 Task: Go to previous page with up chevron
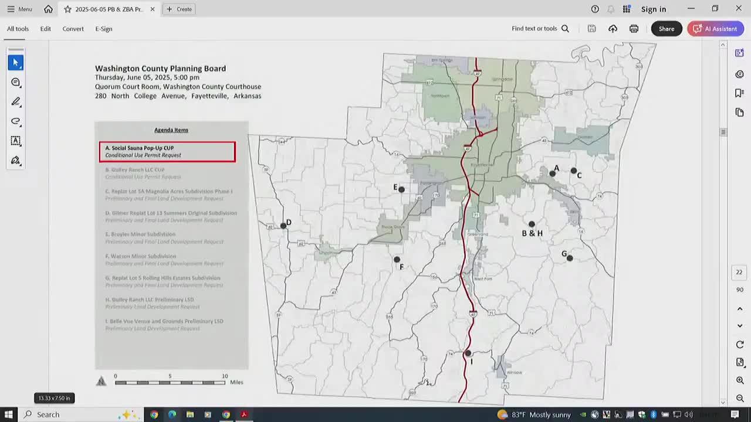740,309
